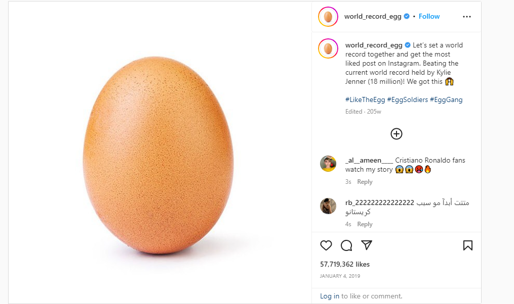
Task: Open rb_222222222222222 commenter avatar
Action: [x=328, y=206]
